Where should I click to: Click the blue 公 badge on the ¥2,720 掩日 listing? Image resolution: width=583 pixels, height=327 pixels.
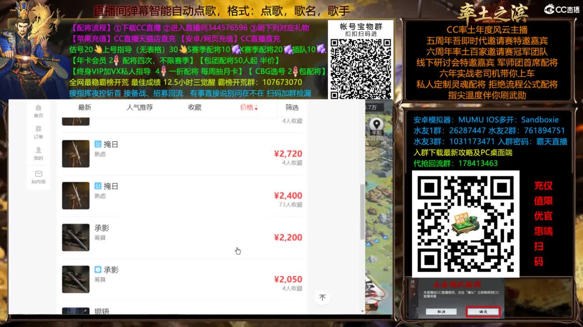[97, 144]
